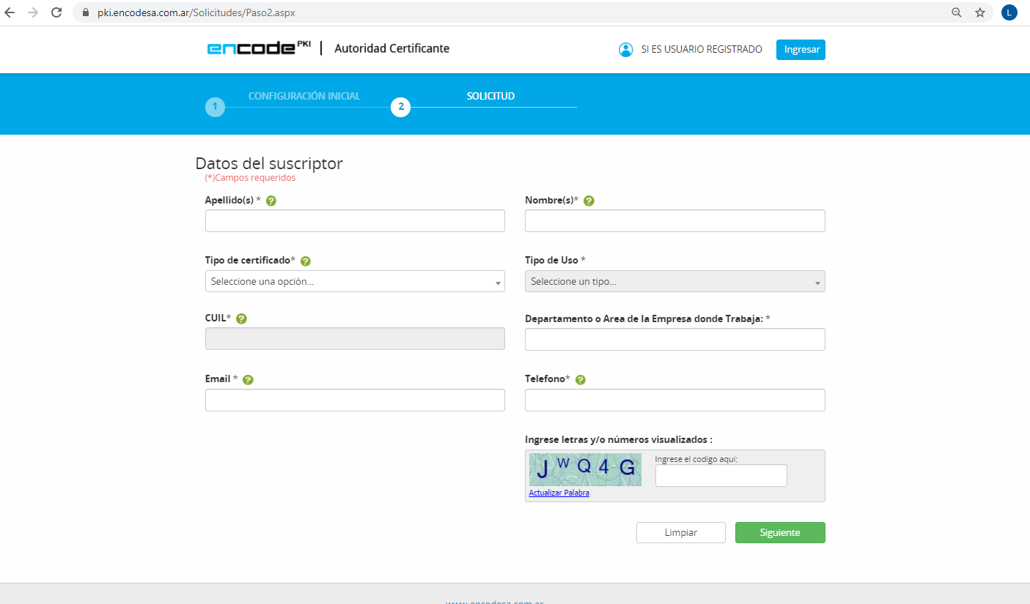Click the Ingresar login button
The width and height of the screenshot is (1030, 604).
tap(801, 50)
